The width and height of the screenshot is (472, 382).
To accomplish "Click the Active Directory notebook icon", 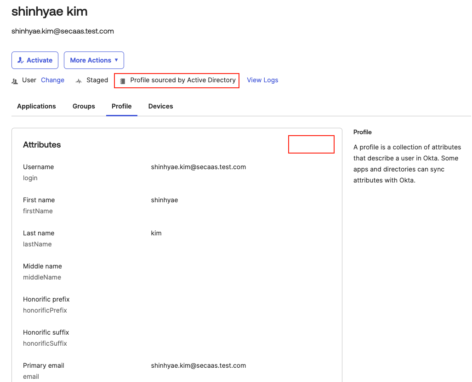I will pos(122,81).
